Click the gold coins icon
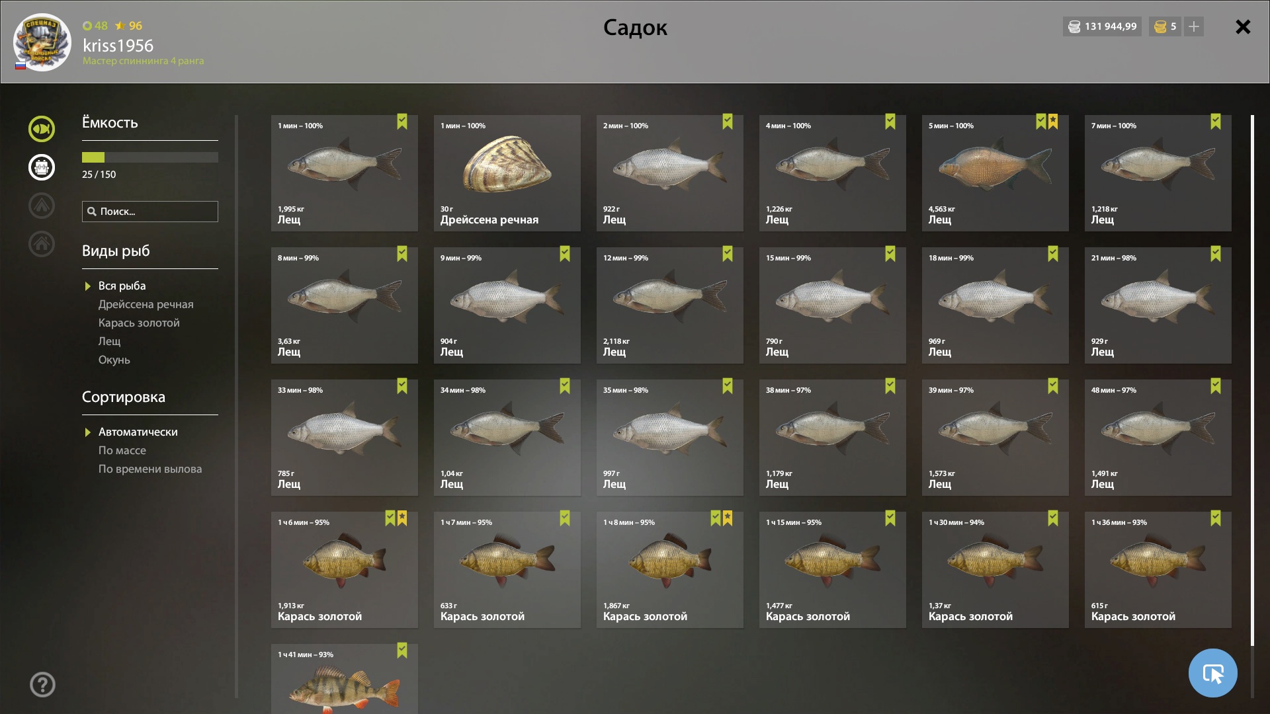This screenshot has height=714, width=1270. click(1160, 26)
